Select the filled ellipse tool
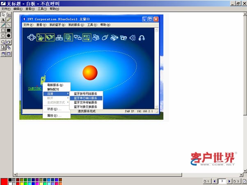 [9, 36]
